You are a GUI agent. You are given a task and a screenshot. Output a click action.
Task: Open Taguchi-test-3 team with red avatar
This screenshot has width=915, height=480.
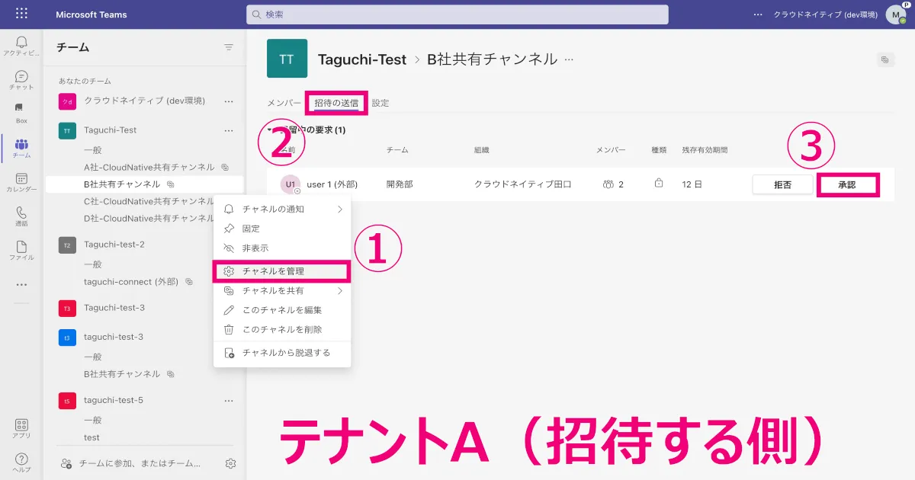[114, 308]
